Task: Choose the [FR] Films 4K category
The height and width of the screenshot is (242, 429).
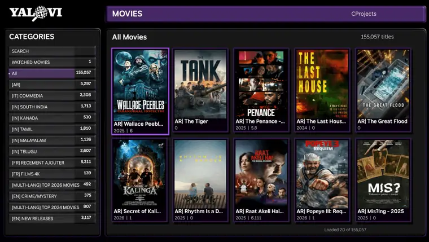Action: [x=52, y=174]
